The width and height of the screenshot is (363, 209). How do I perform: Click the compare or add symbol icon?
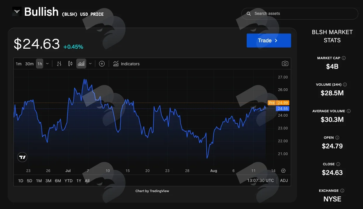(102, 64)
